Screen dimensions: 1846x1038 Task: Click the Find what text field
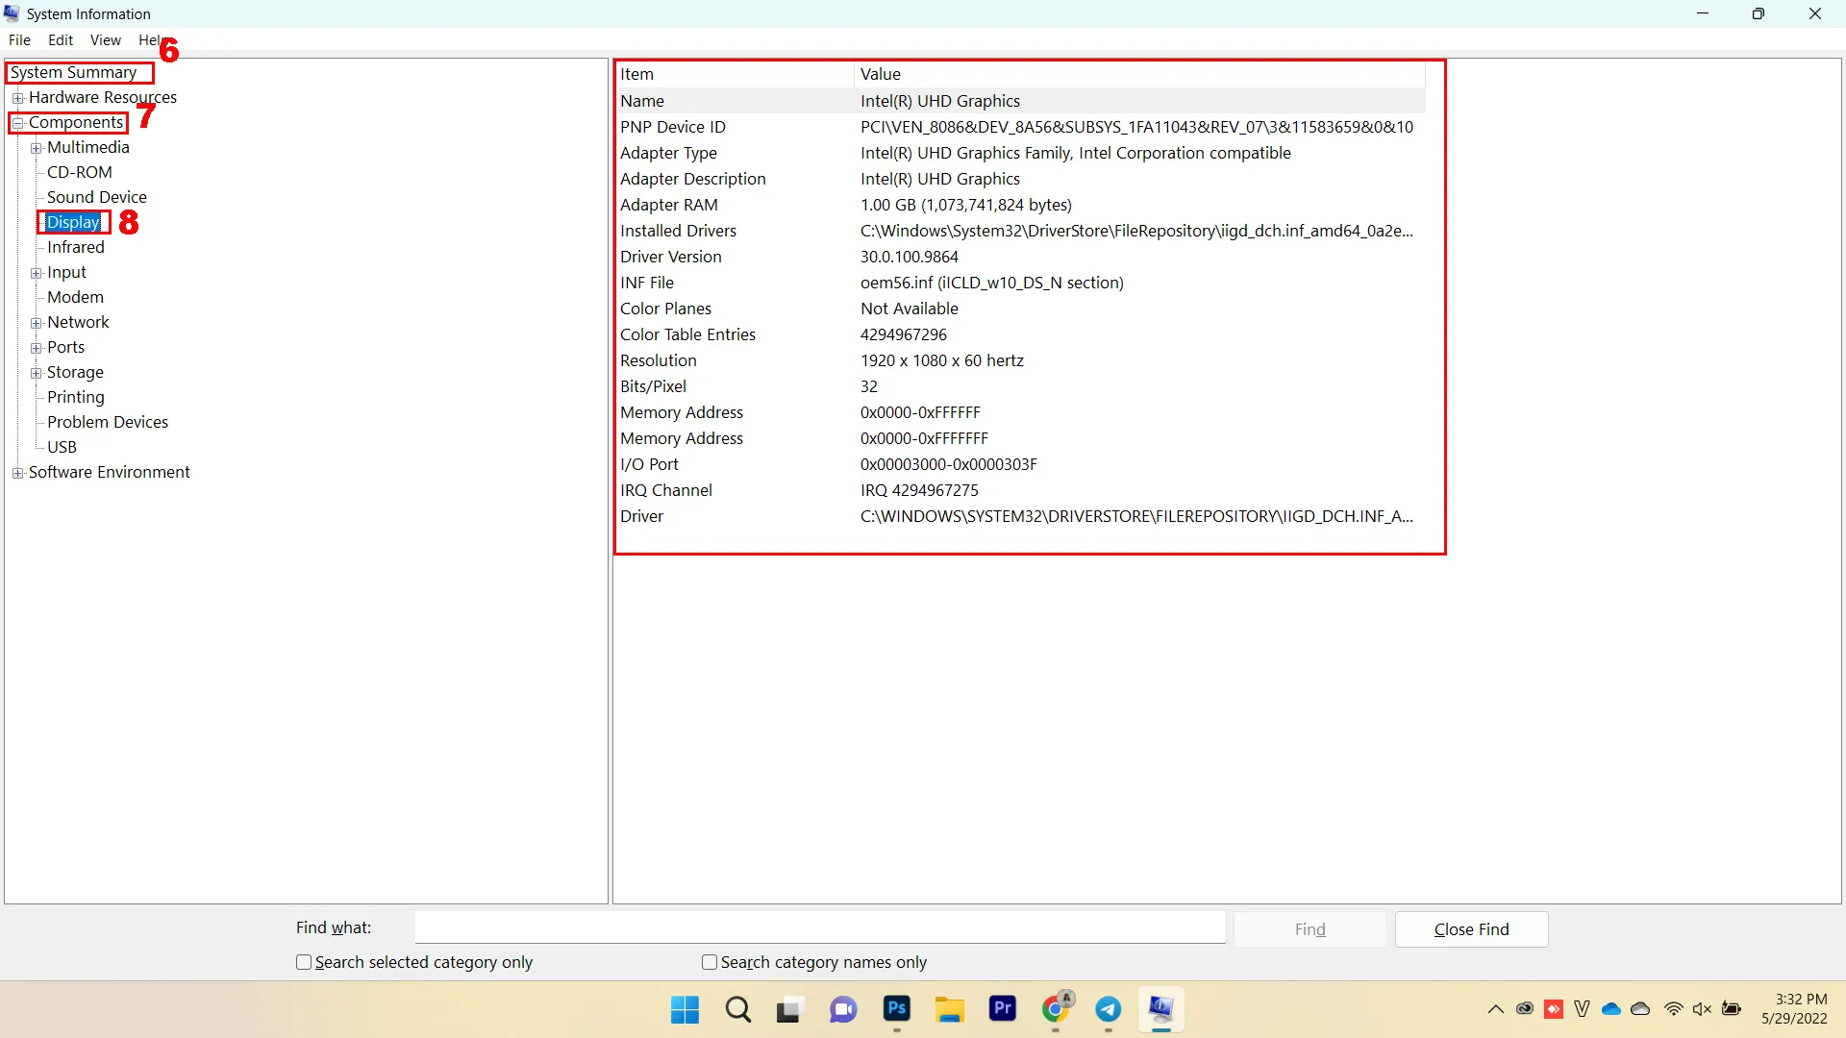819,928
